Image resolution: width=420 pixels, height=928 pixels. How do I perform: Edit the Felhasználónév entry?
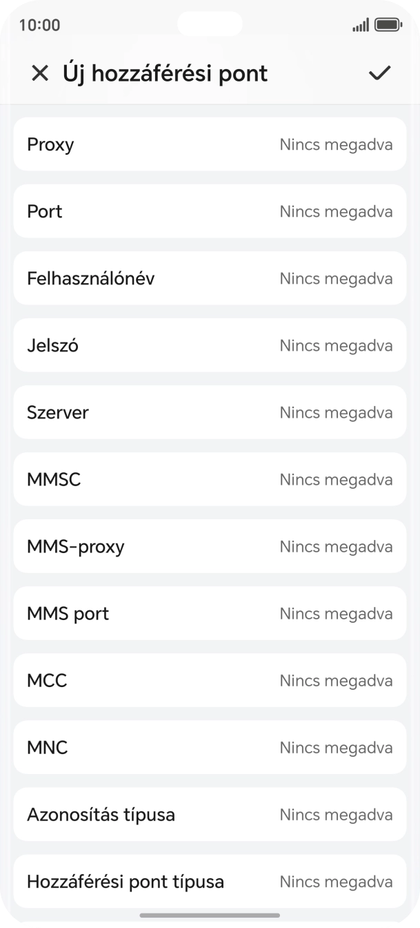point(210,278)
